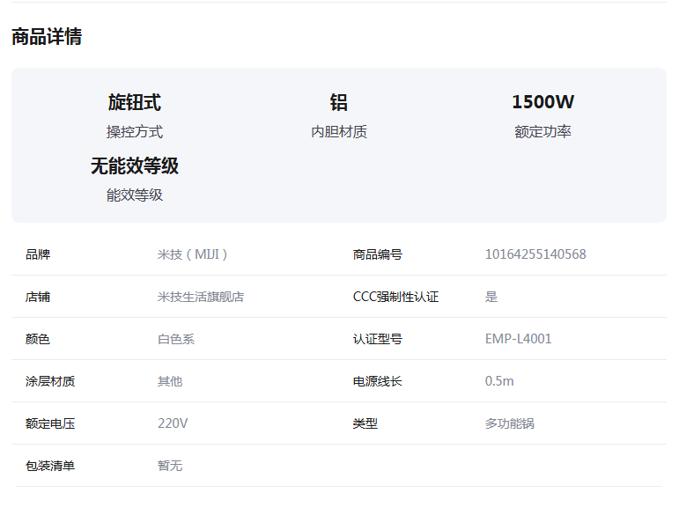
Task: Click the 操控方式 label
Action: coord(134,131)
